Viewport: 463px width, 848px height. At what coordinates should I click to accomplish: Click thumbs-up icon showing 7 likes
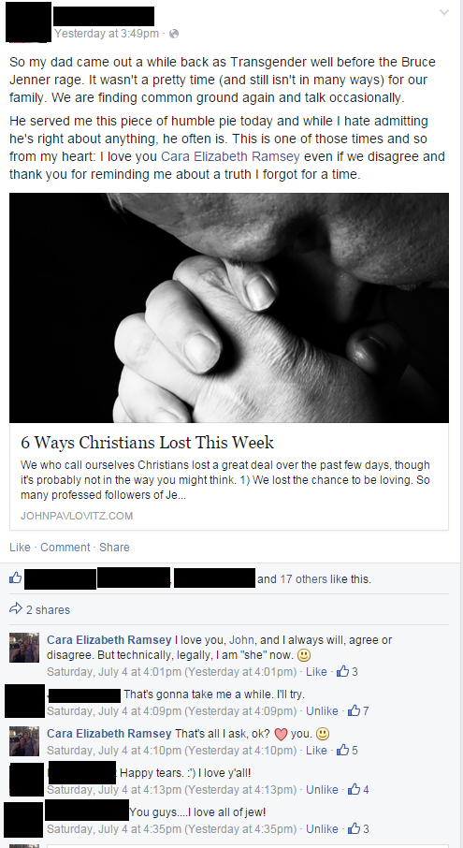coord(354,710)
